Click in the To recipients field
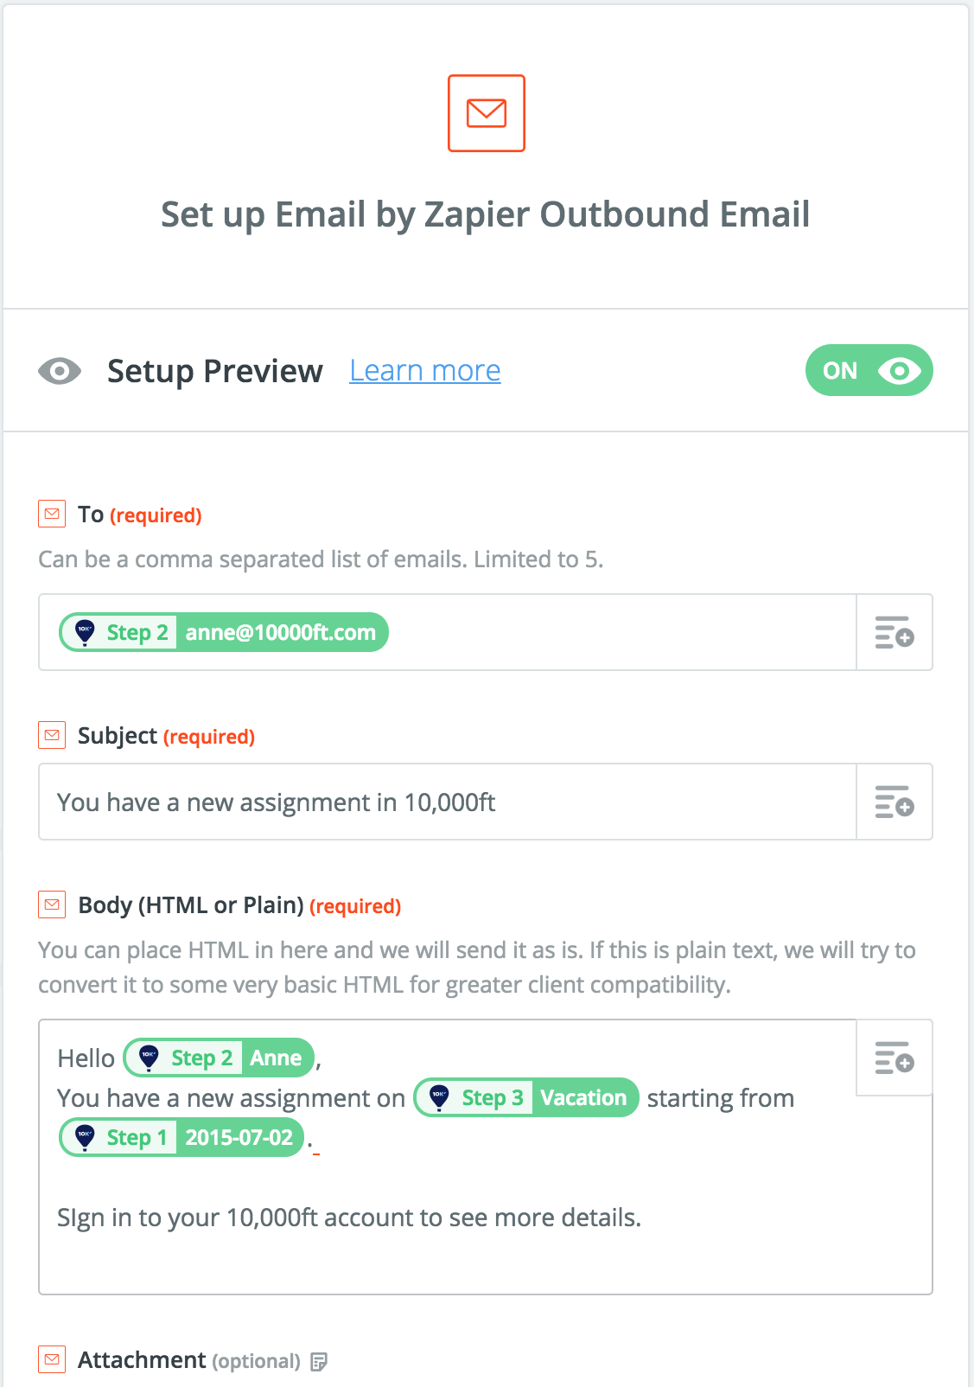This screenshot has width=974, height=1387. coord(618,632)
